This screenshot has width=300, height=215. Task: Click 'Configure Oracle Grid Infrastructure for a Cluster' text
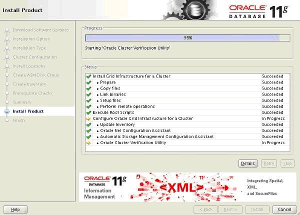pyautogui.click(x=142, y=118)
